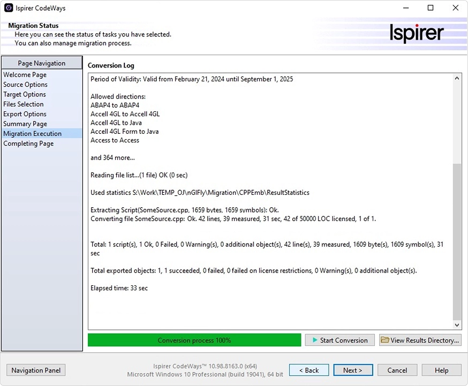Screen dimensions: 468x386
Task: Open Help for this wizard page
Action: pyautogui.click(x=441, y=370)
